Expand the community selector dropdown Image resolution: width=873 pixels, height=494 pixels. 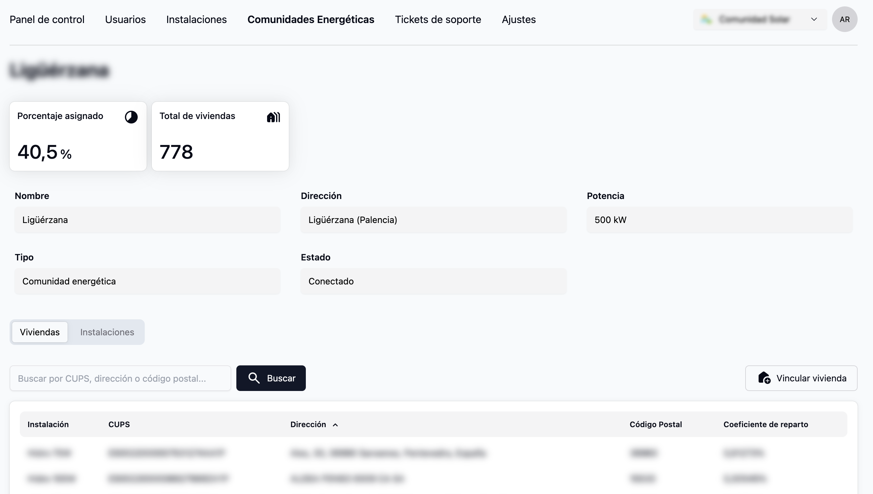pos(760,19)
